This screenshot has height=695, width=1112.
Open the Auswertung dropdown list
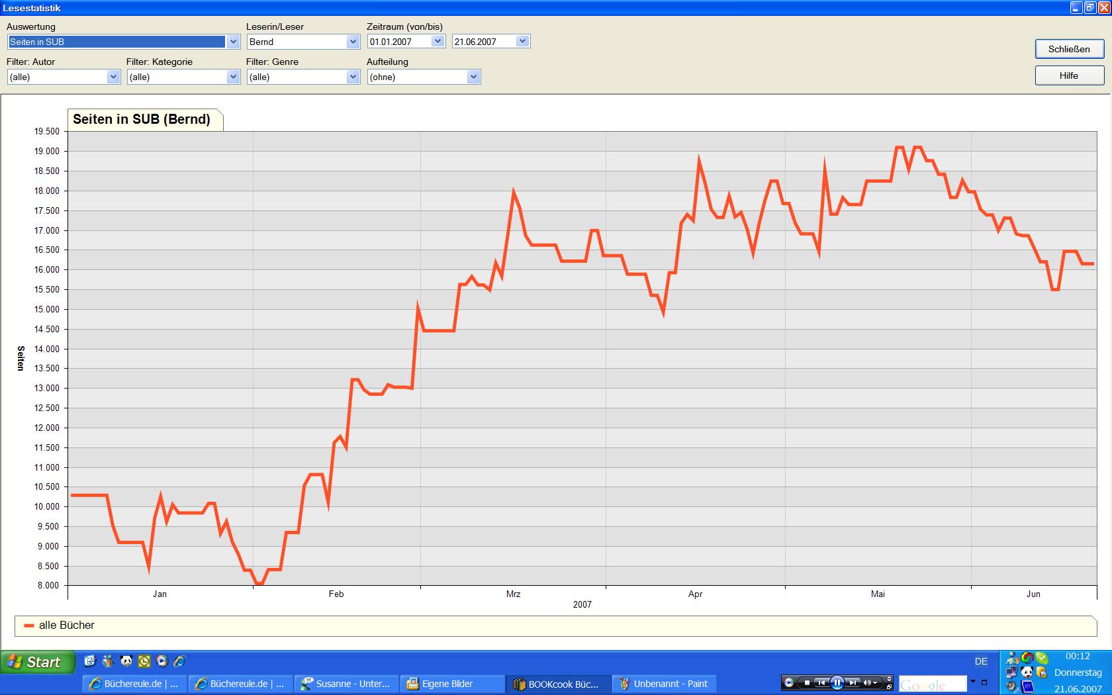[x=233, y=42]
